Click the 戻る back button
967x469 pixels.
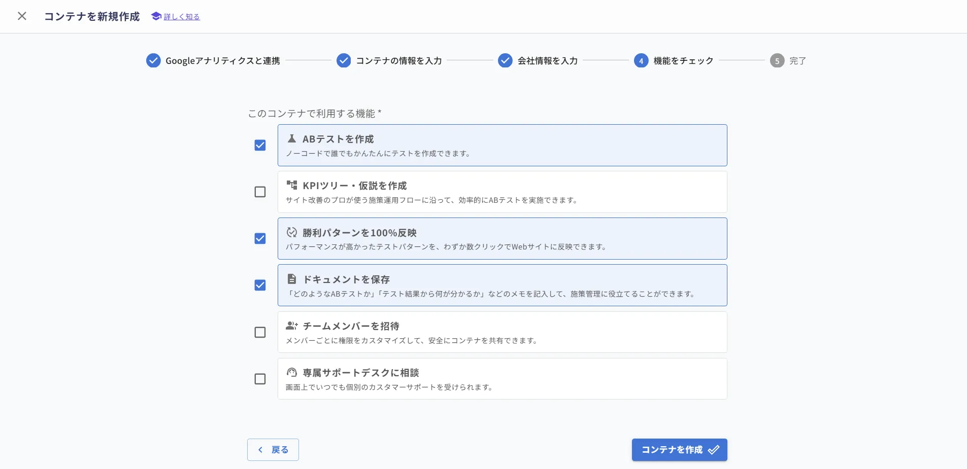click(x=273, y=450)
